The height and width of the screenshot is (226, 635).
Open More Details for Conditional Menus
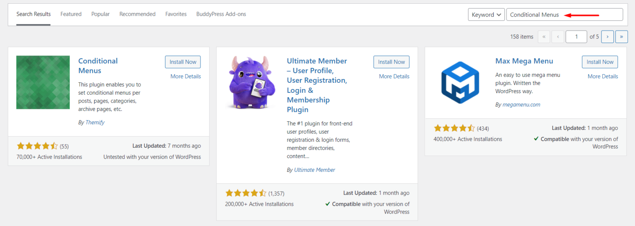pyautogui.click(x=186, y=76)
